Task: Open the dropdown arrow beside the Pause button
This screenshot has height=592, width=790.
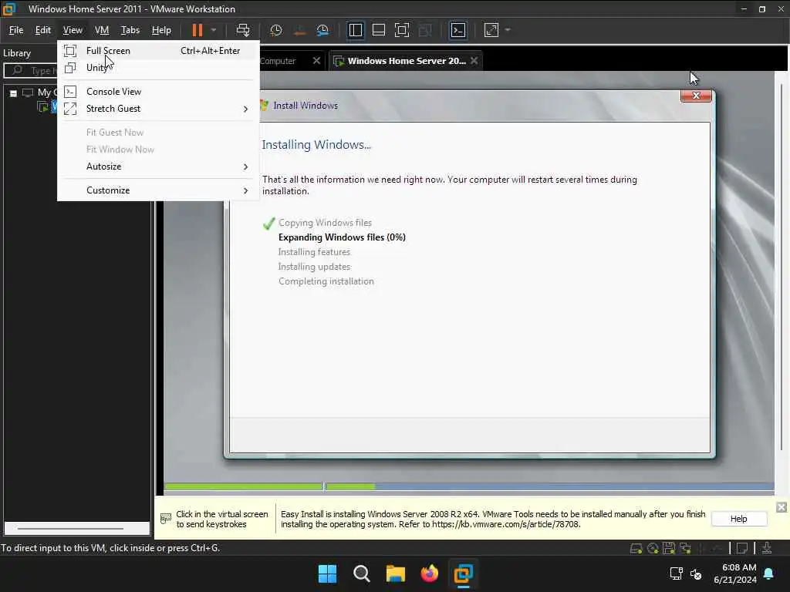Action: [214, 30]
